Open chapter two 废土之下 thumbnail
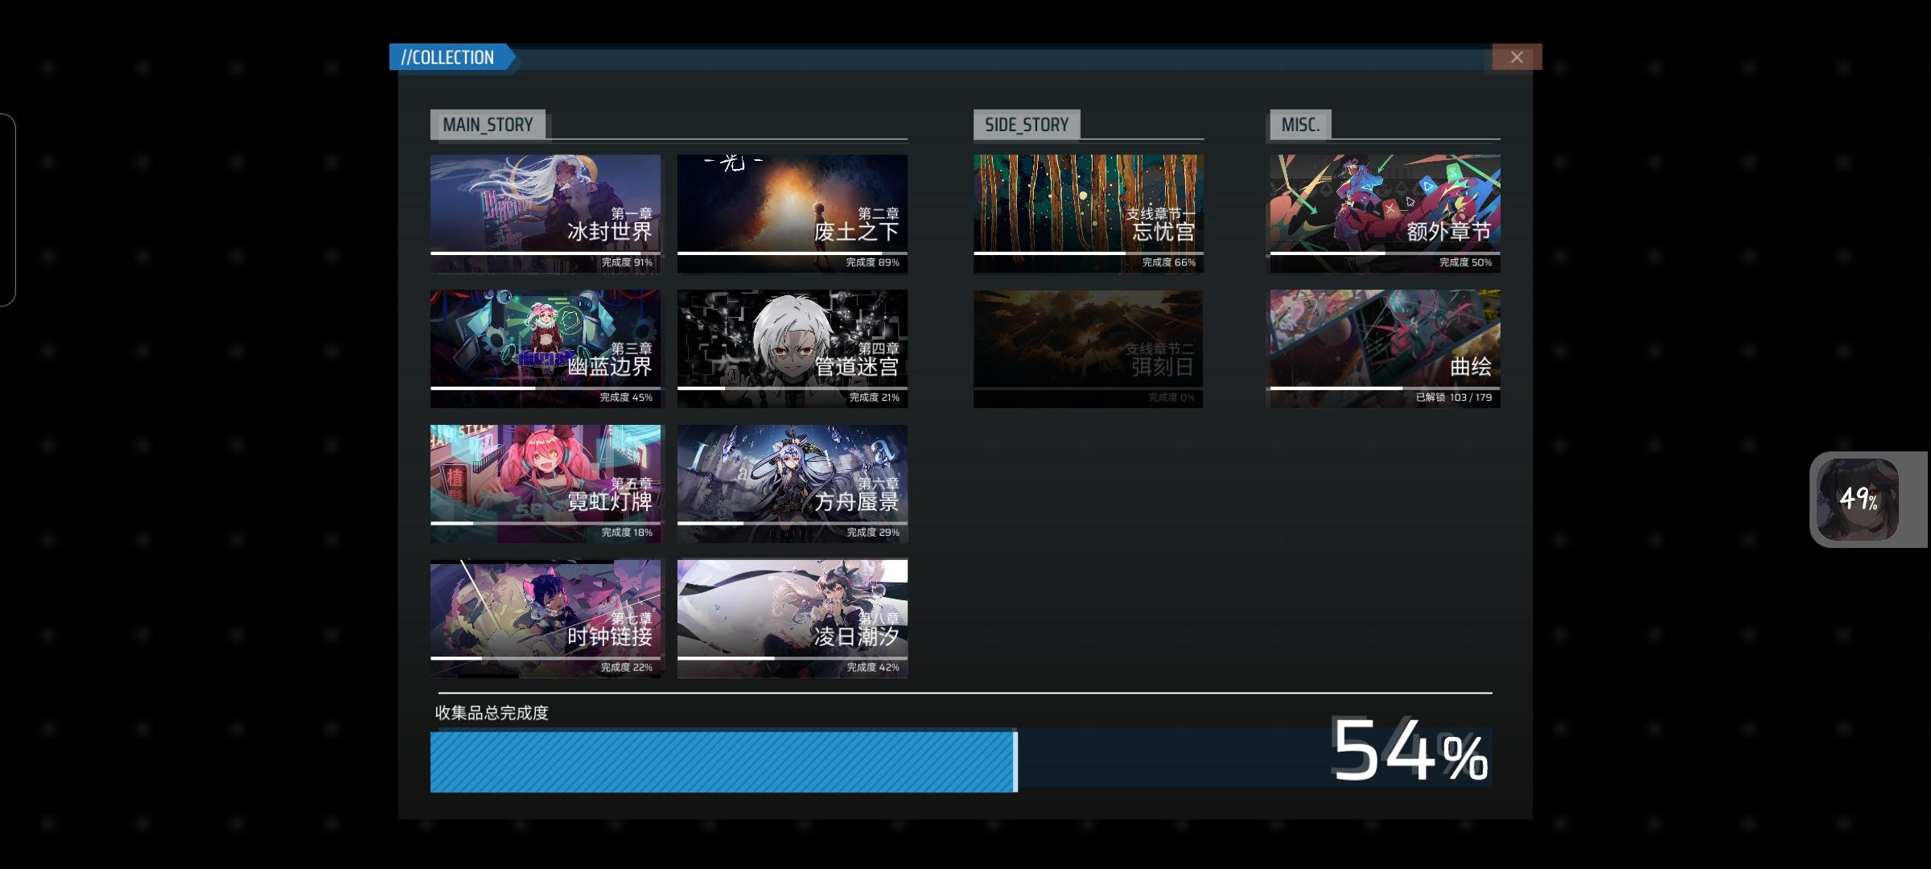The image size is (1931, 869). [792, 213]
